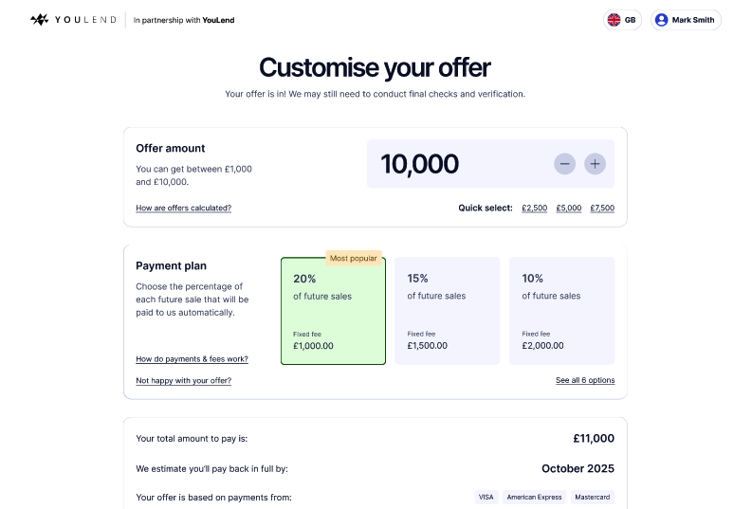Image resolution: width=752 pixels, height=509 pixels.
Task: Click Not happy with your offer? link
Action: (x=184, y=380)
